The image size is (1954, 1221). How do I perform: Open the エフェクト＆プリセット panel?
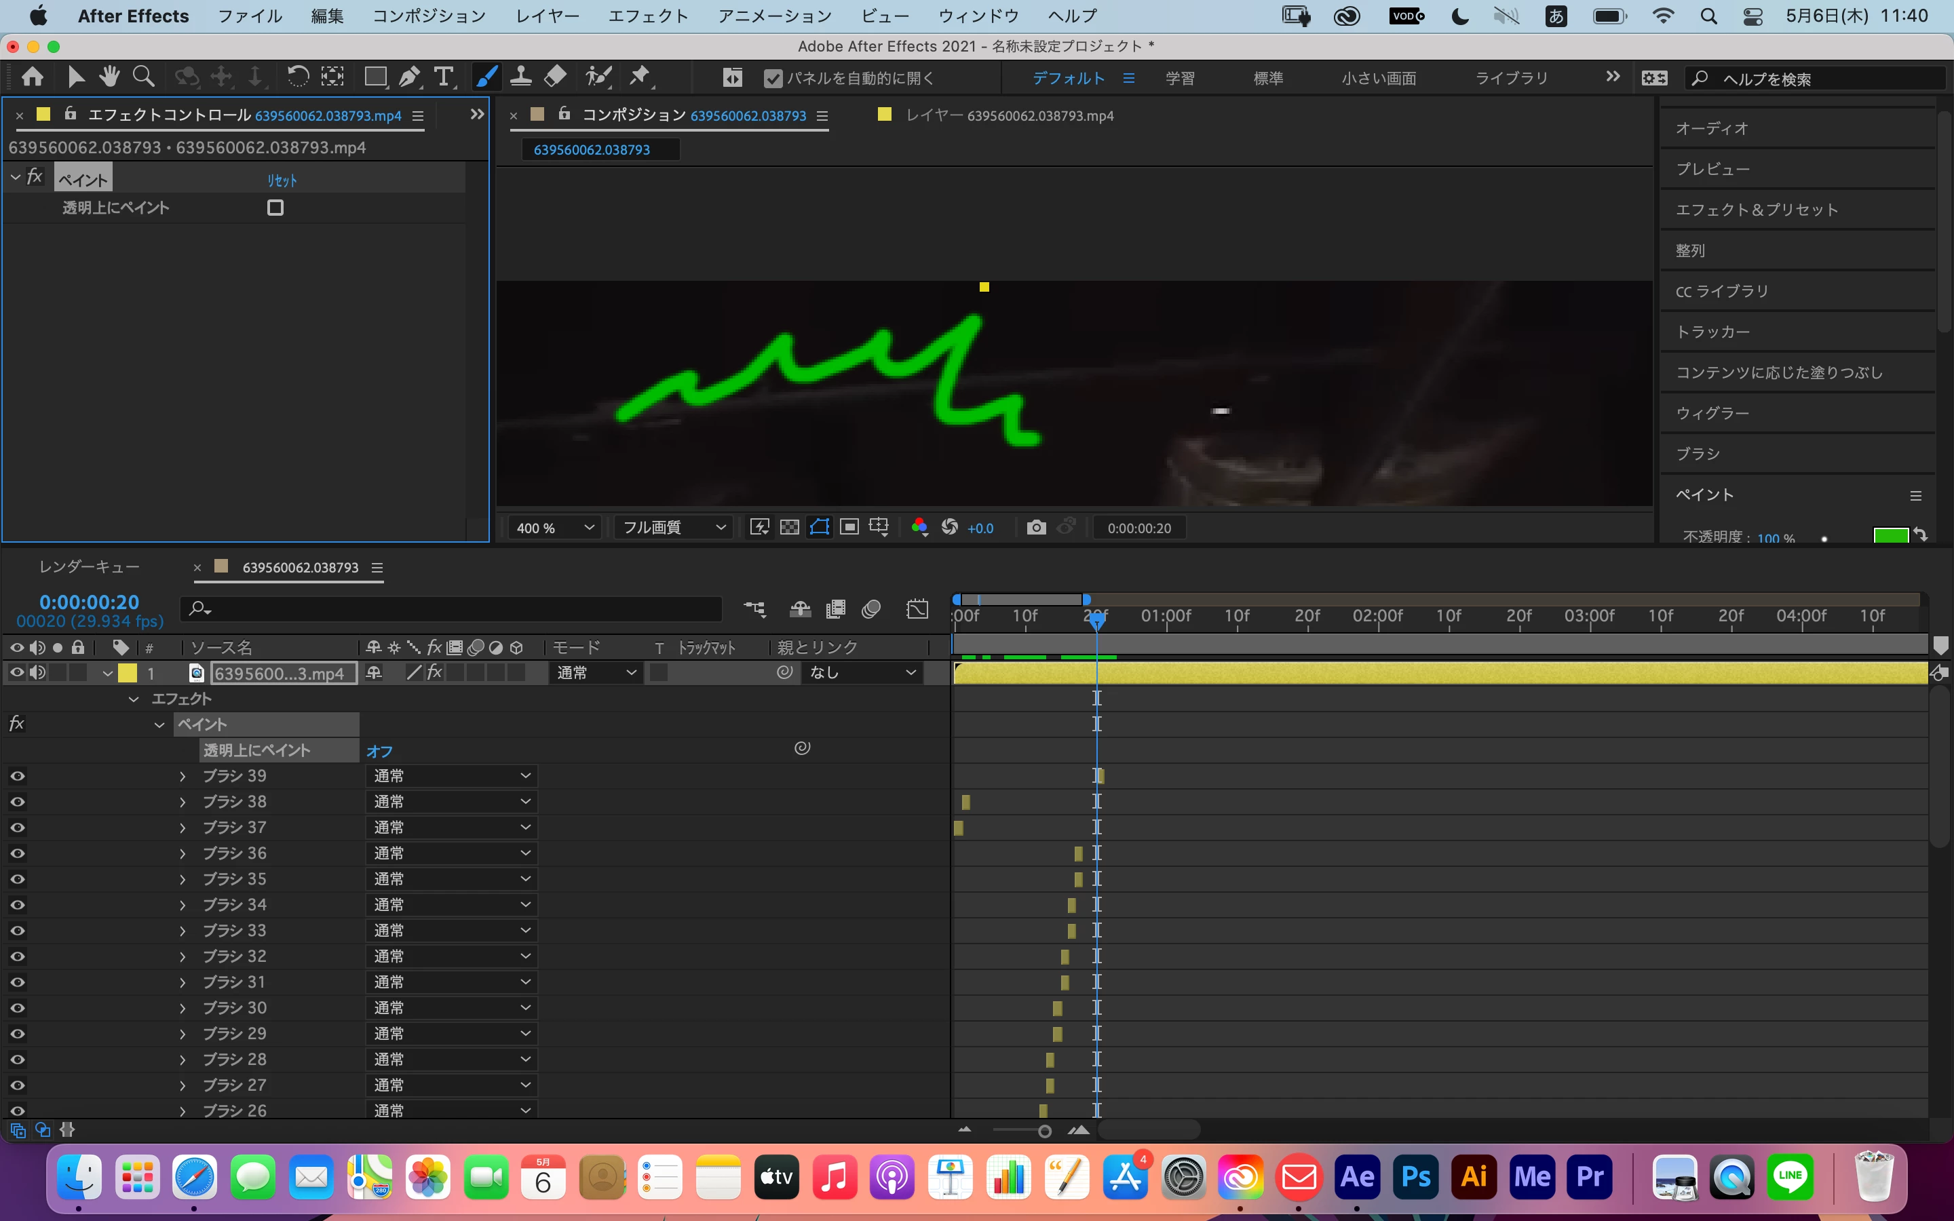click(x=1756, y=210)
